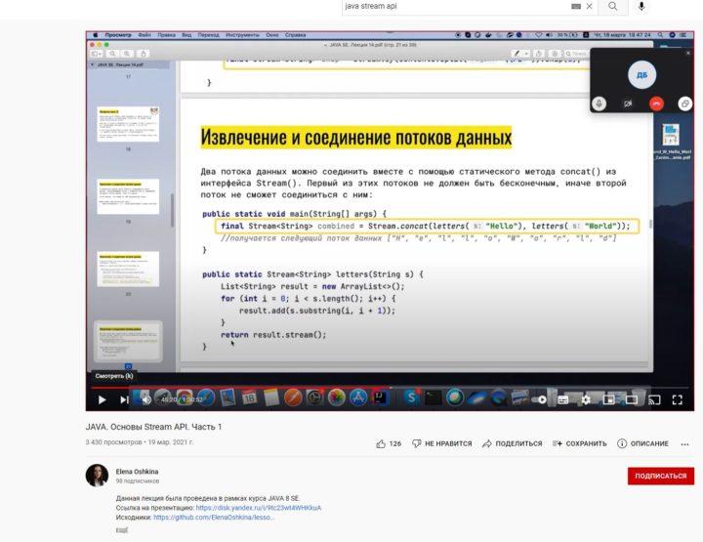The height and width of the screenshot is (542, 703).
Task: Start voice search with the microphone
Action: click(x=641, y=6)
